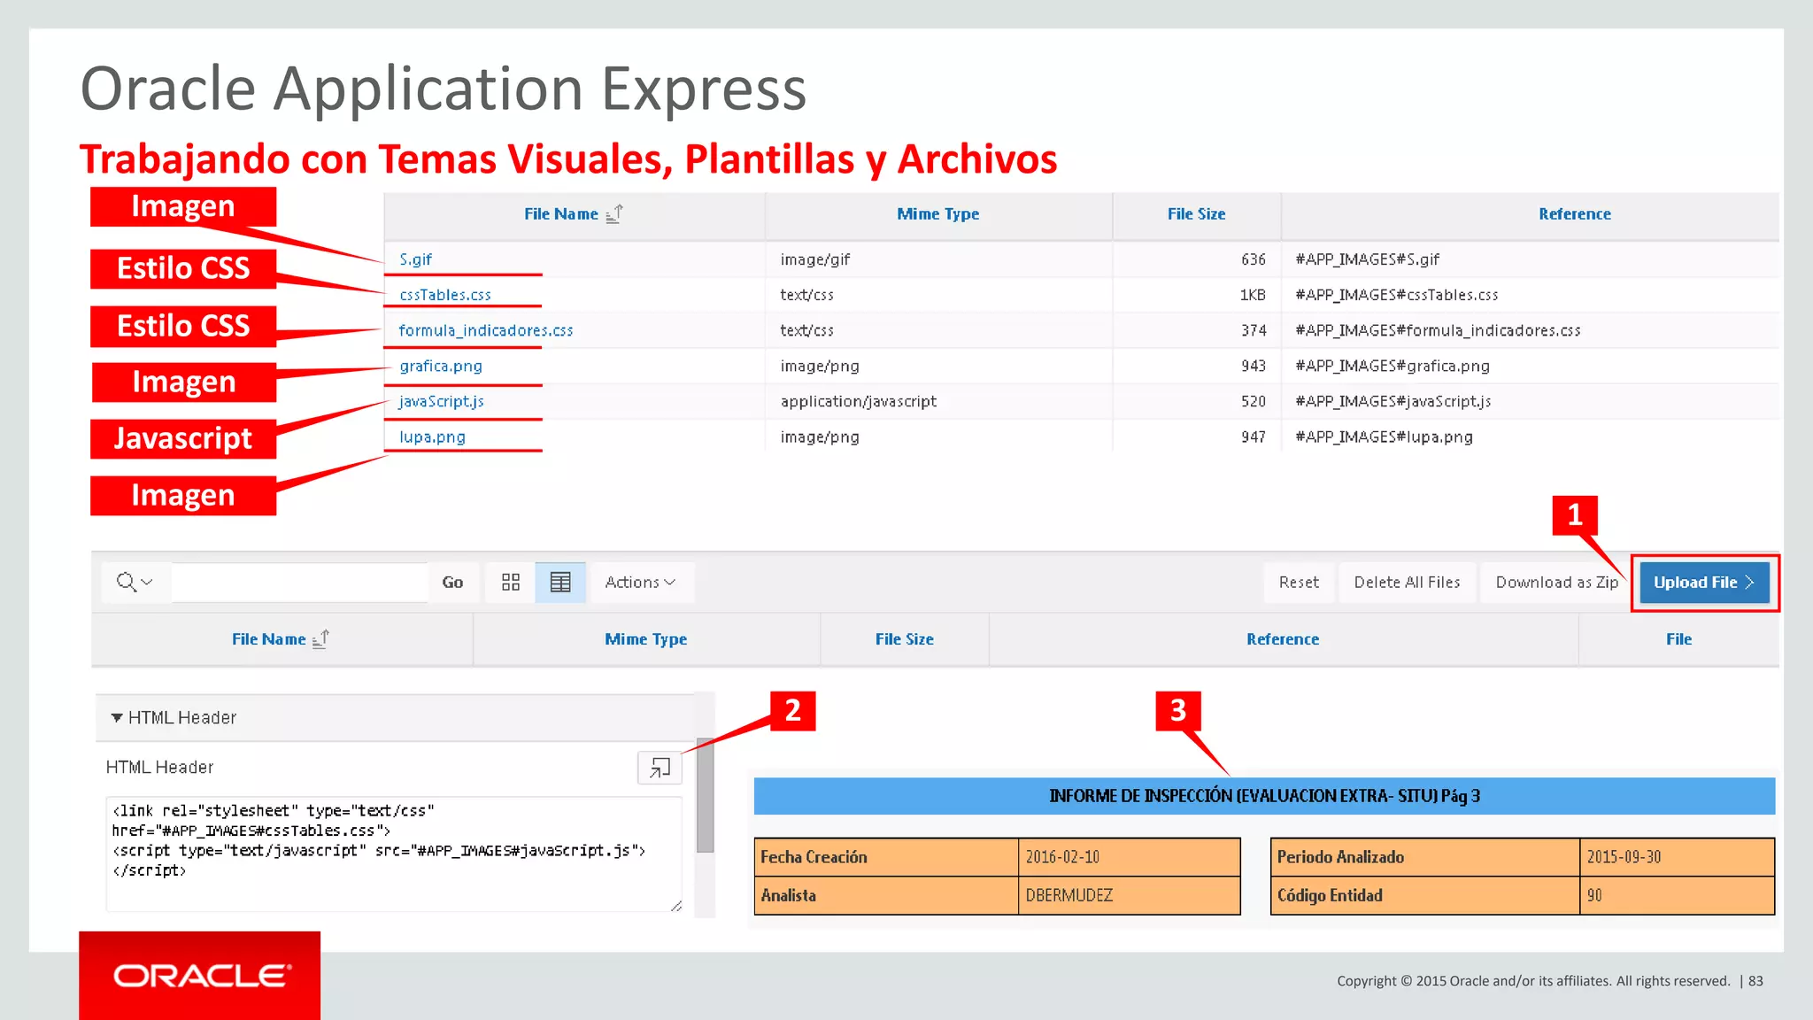This screenshot has height=1020, width=1813.
Task: Open the cssTables.css file link
Action: pyautogui.click(x=445, y=295)
